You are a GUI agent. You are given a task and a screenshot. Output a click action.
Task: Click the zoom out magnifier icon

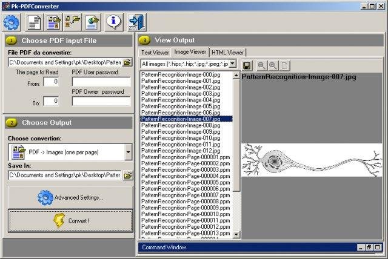point(261,66)
